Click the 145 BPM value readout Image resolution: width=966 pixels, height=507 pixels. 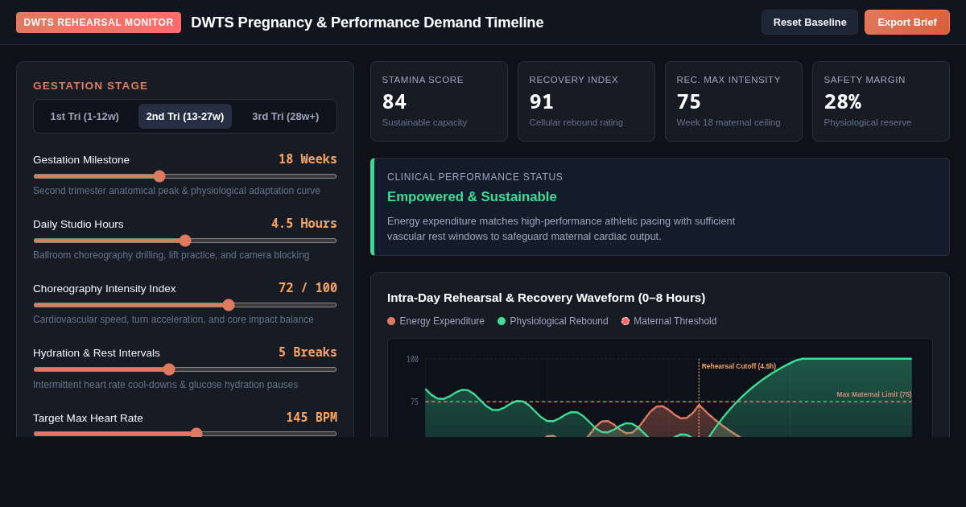[x=312, y=418]
